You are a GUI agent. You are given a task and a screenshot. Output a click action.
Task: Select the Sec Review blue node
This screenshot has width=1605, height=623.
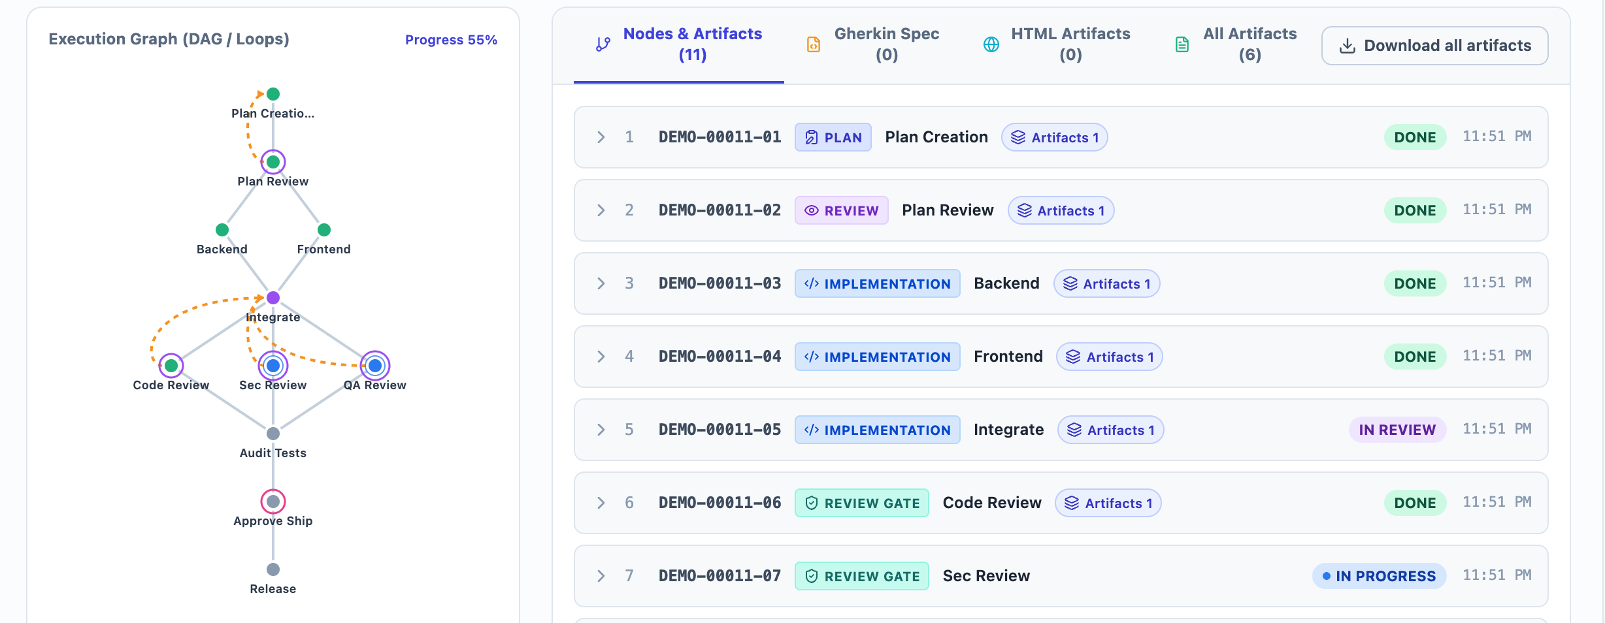point(273,366)
